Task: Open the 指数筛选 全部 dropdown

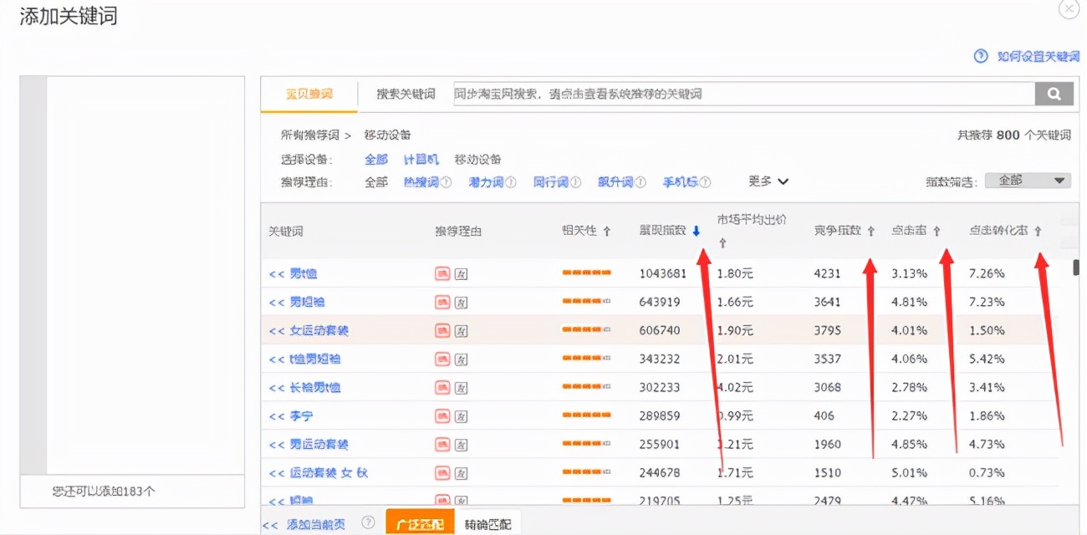Action: tap(1028, 181)
